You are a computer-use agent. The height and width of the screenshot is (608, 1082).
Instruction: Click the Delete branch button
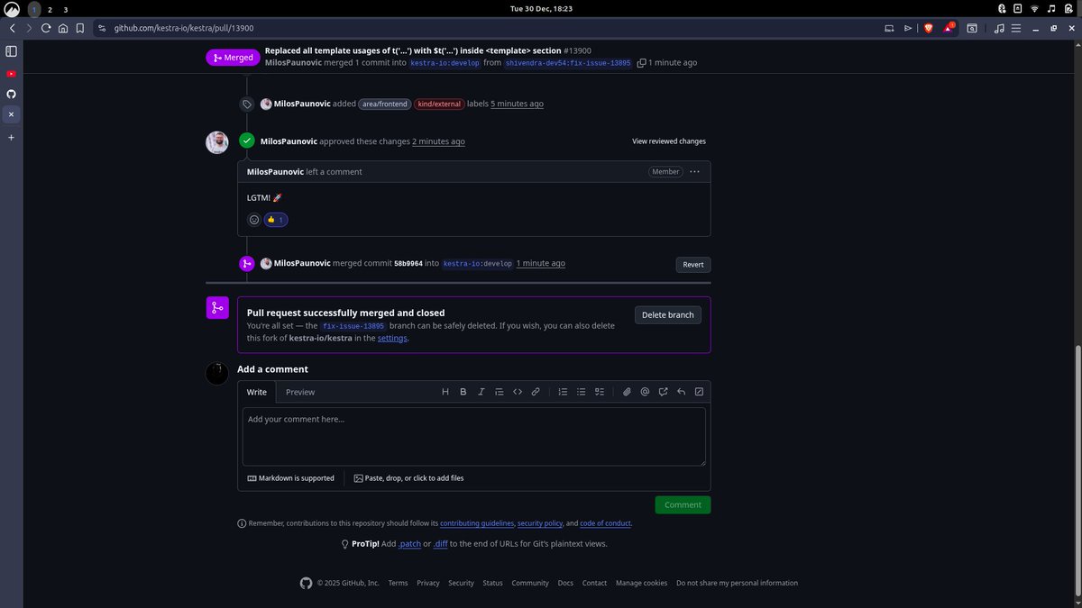coord(668,314)
